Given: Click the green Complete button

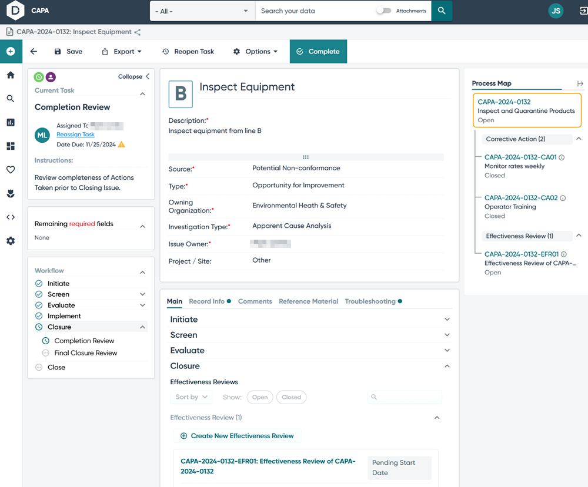Looking at the screenshot, I should [x=318, y=51].
